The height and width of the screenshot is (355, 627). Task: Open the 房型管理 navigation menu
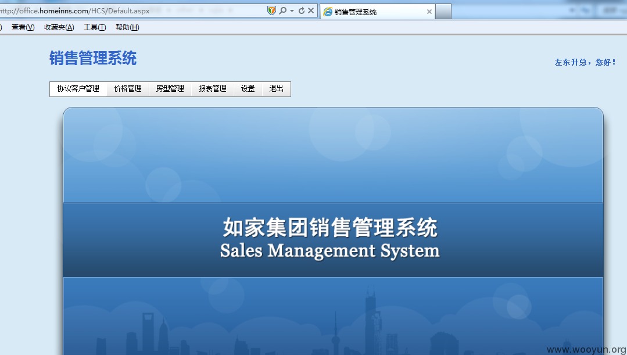click(170, 89)
